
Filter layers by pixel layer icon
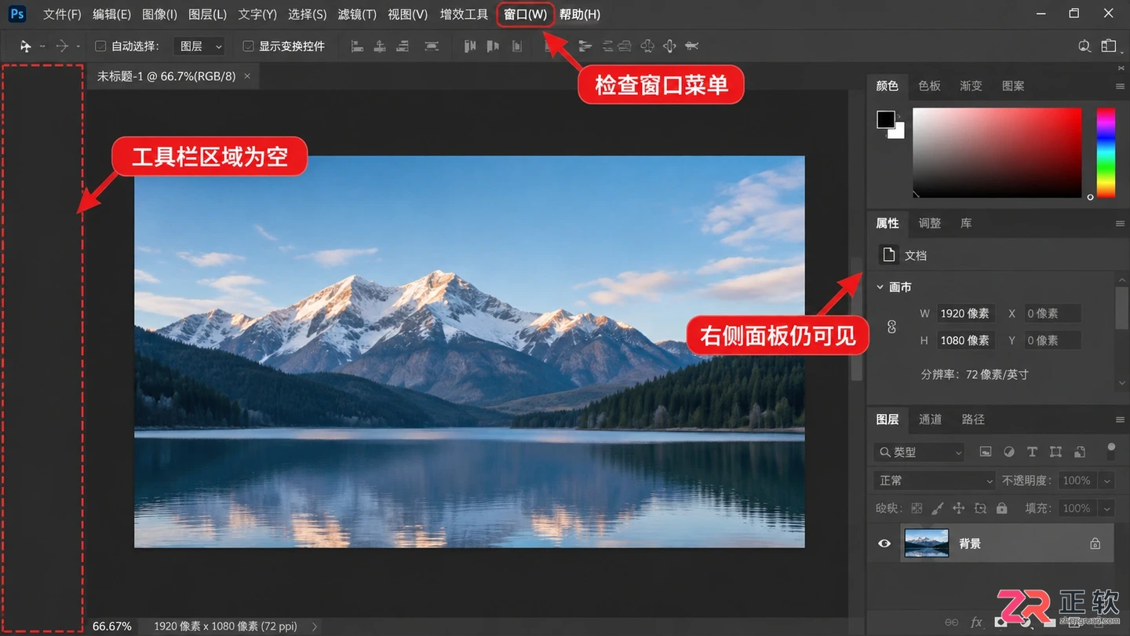(986, 452)
